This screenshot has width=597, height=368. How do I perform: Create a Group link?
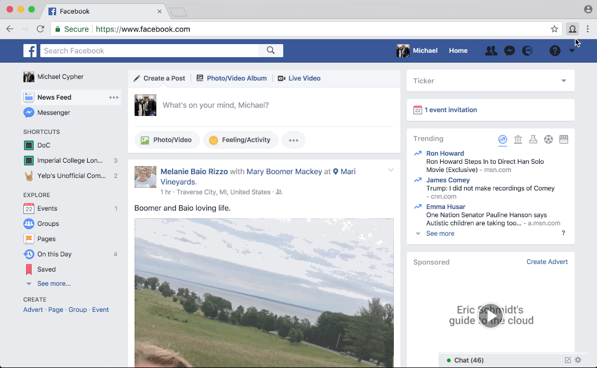78,309
